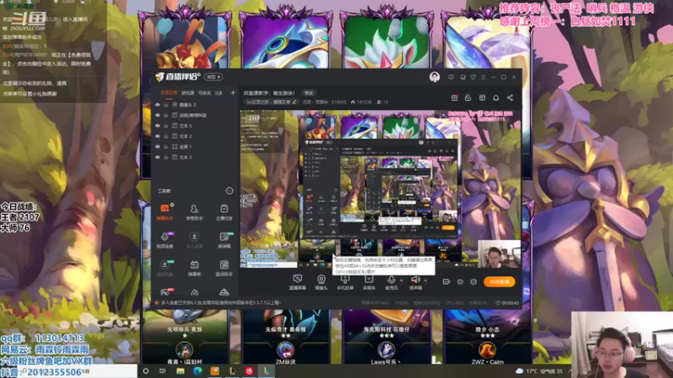
Task: Open settings gear beside stream button
Action: 474,281
